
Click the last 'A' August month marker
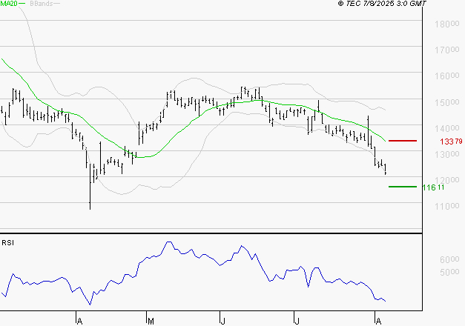[379, 320]
